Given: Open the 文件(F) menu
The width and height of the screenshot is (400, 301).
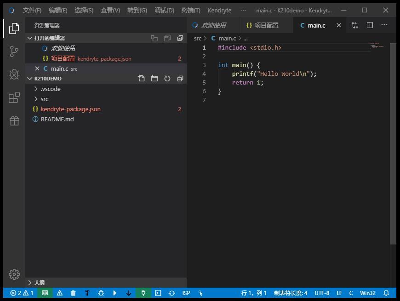Looking at the screenshot, I should click(32, 11).
